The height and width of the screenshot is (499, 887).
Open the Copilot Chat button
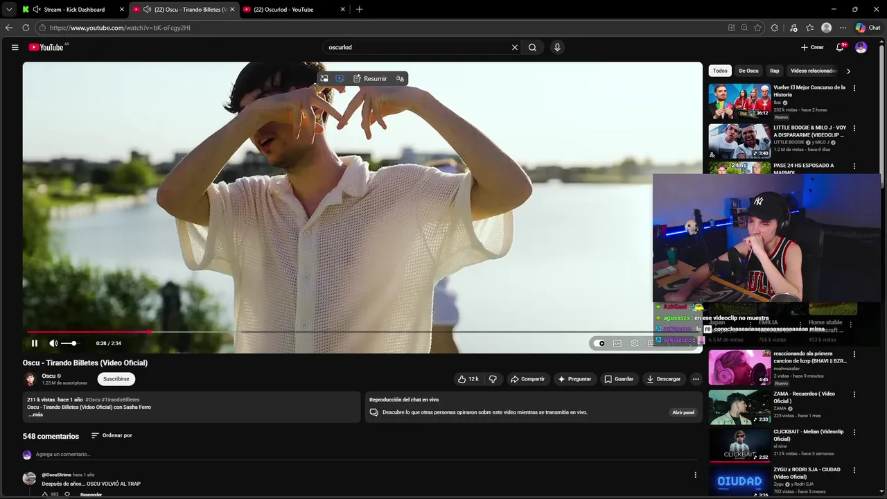point(868,28)
